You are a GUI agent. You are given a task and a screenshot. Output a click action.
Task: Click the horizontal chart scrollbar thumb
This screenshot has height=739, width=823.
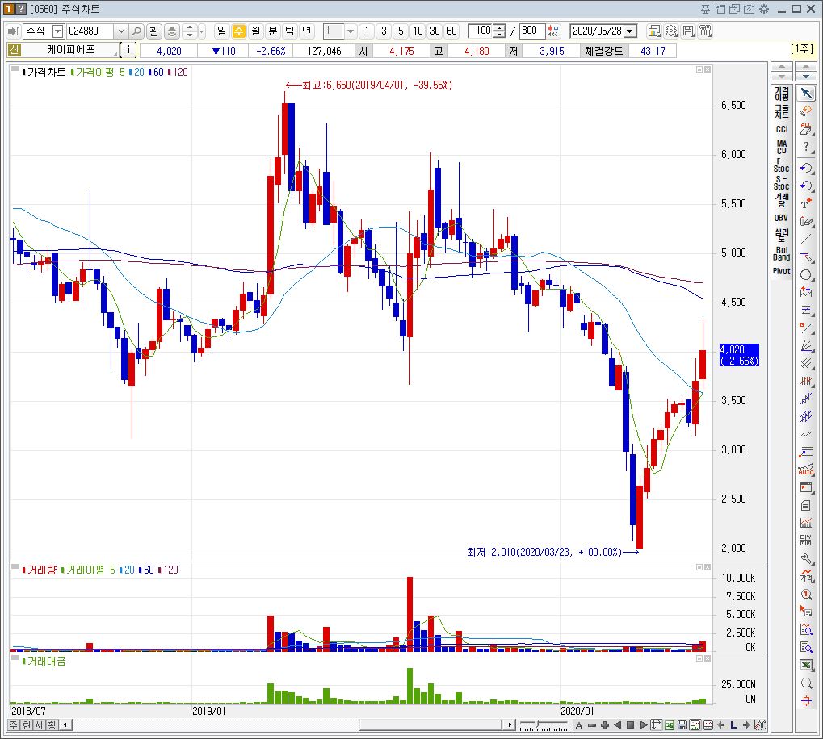pyautogui.click(x=430, y=725)
